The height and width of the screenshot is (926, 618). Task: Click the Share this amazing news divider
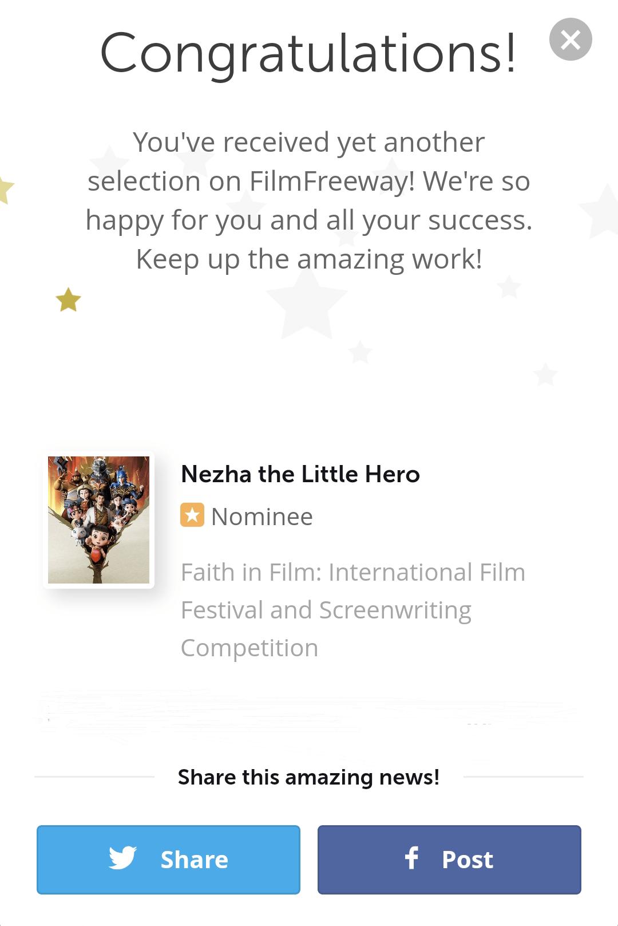coord(308,777)
